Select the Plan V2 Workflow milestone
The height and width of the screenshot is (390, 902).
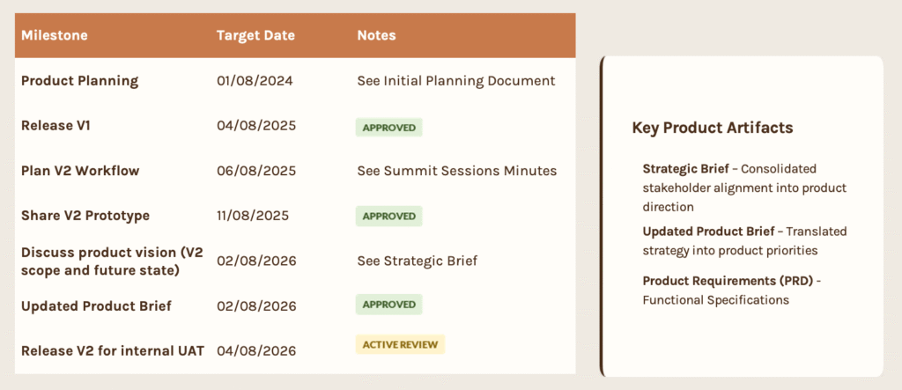point(80,171)
